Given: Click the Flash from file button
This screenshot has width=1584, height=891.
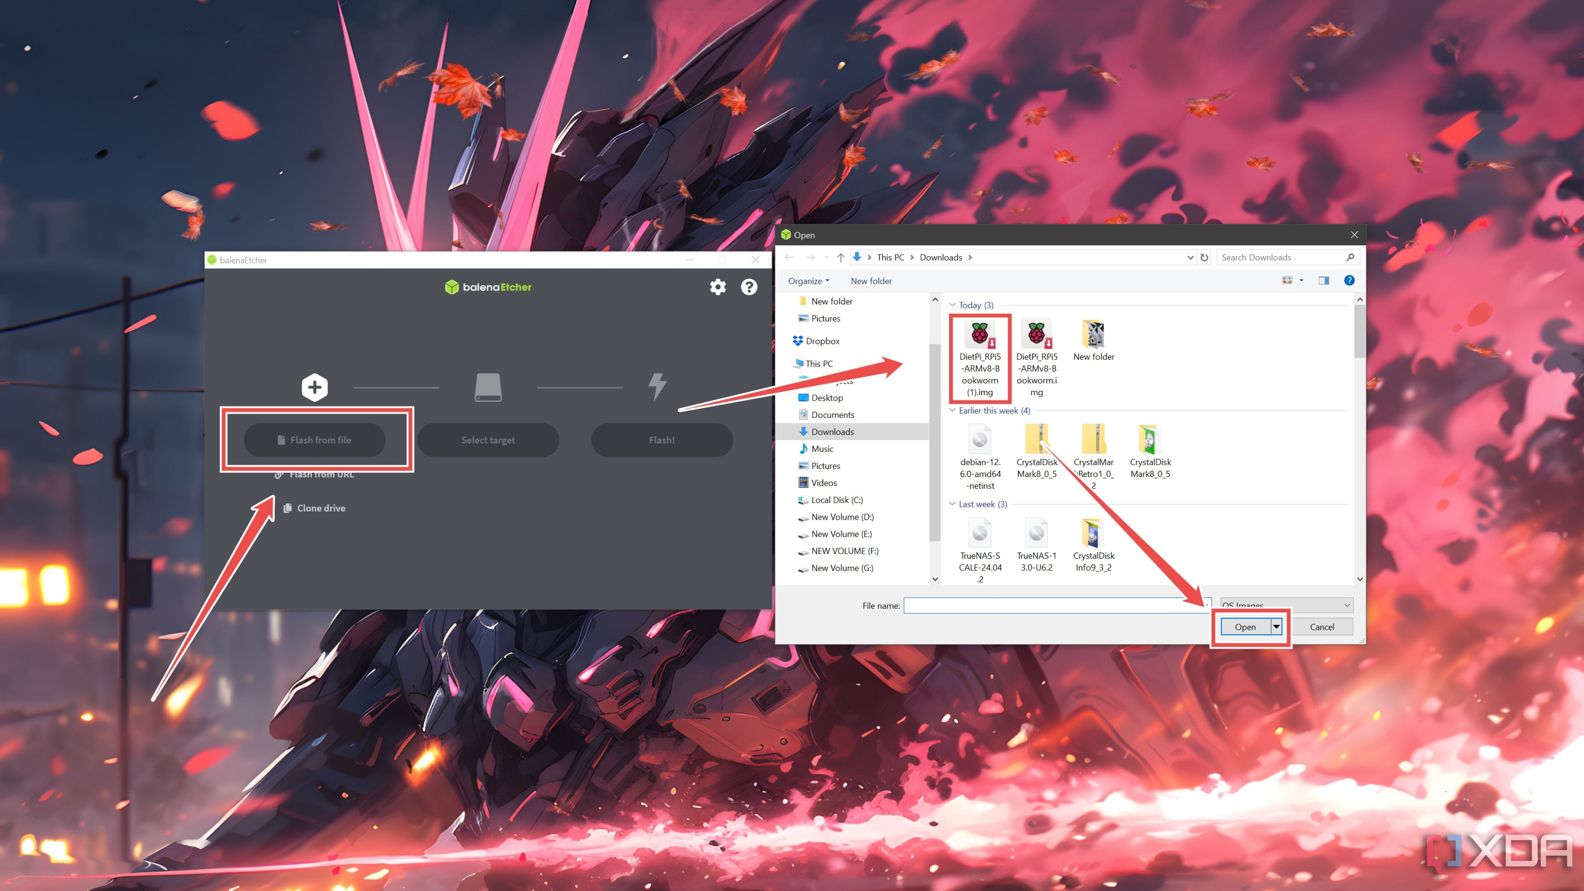Looking at the screenshot, I should pos(316,439).
